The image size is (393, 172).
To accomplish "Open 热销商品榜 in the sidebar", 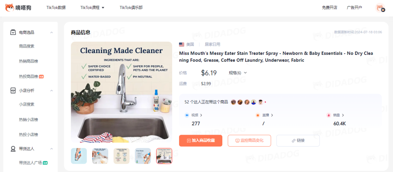I will tap(28, 61).
